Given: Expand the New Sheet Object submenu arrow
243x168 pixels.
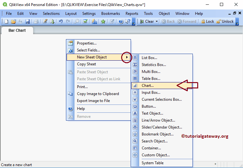Looking at the screenshot, I should (127, 57).
